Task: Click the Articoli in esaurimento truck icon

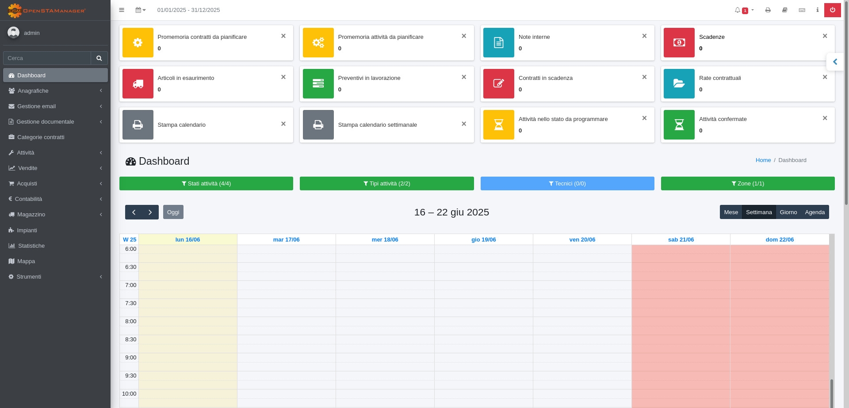Action: tap(138, 84)
